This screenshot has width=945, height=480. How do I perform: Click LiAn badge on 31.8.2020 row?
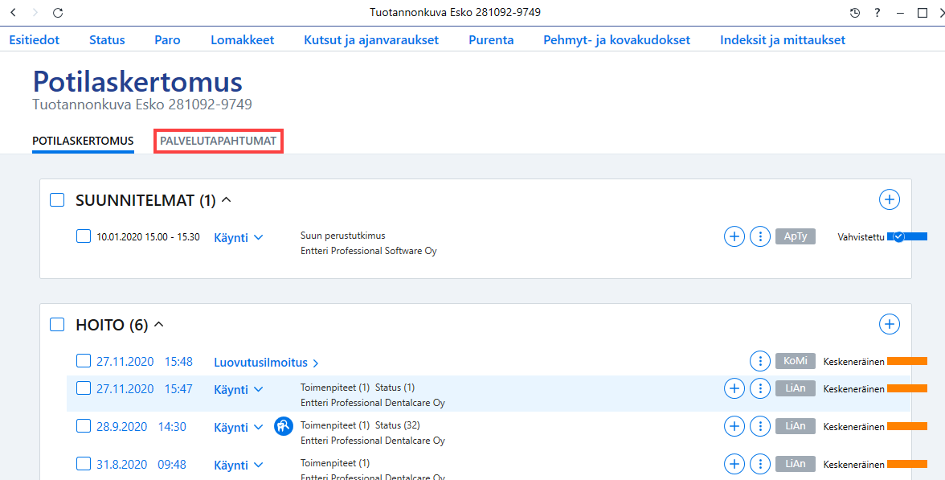click(x=796, y=464)
